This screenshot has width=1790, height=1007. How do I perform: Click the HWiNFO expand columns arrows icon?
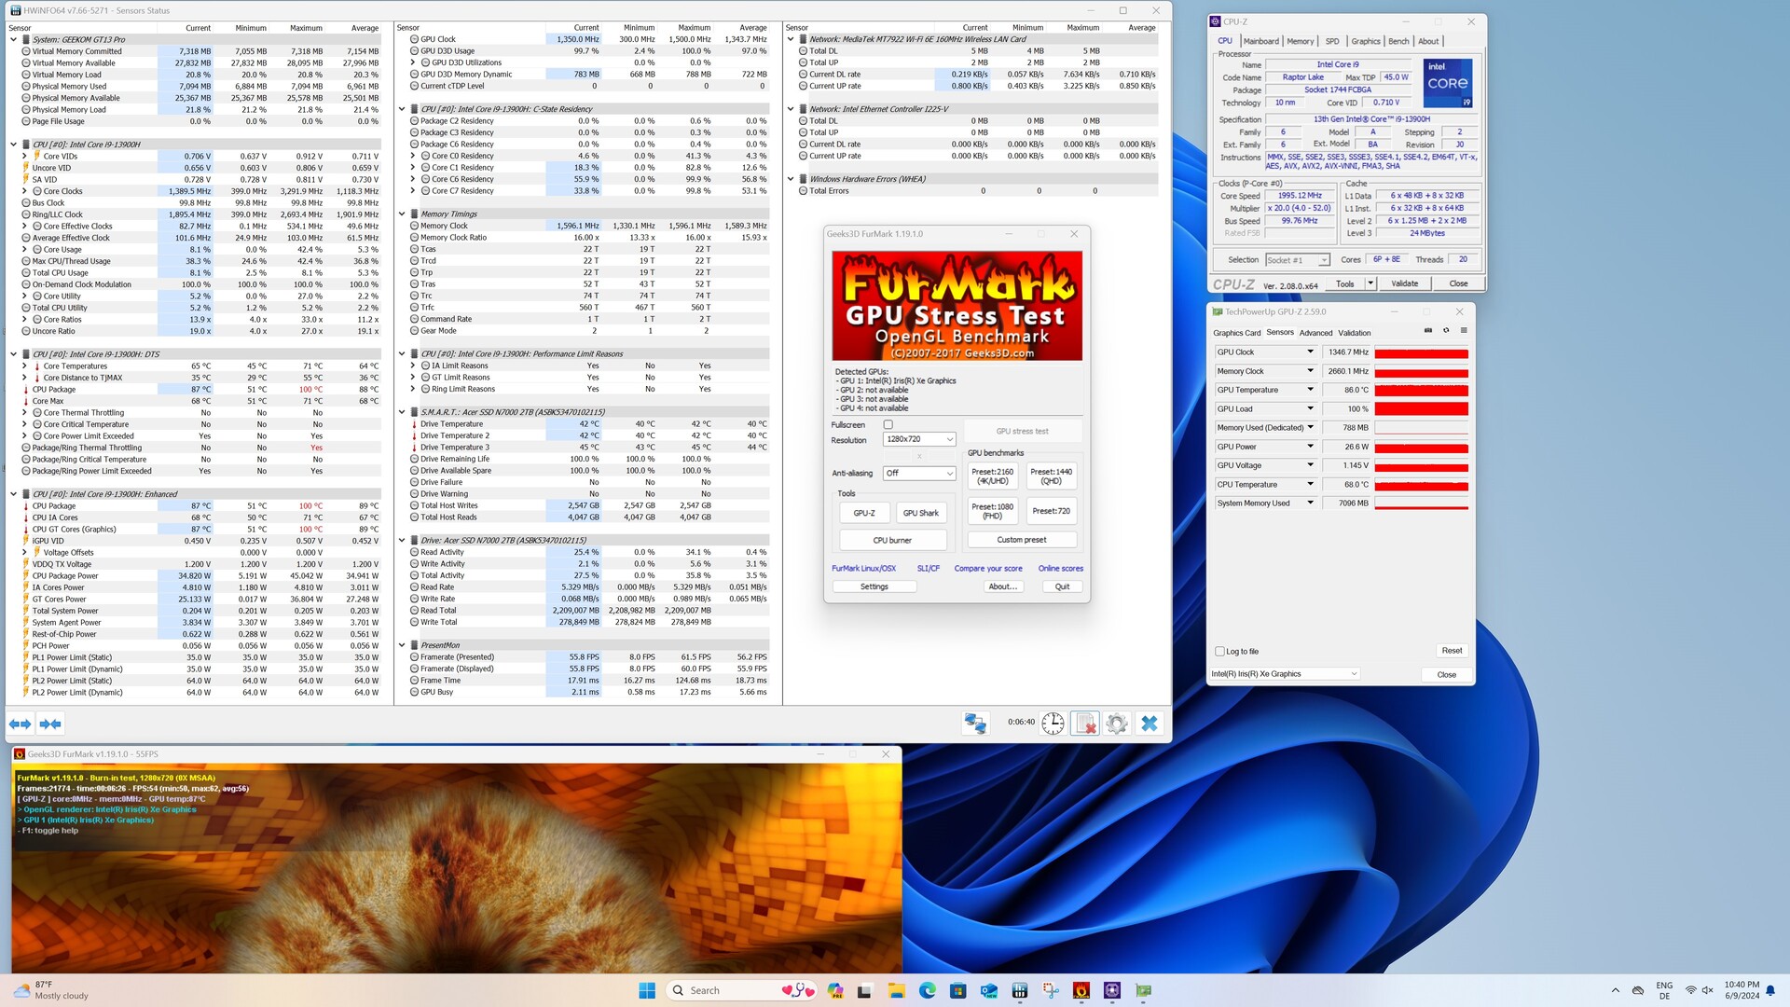click(20, 724)
